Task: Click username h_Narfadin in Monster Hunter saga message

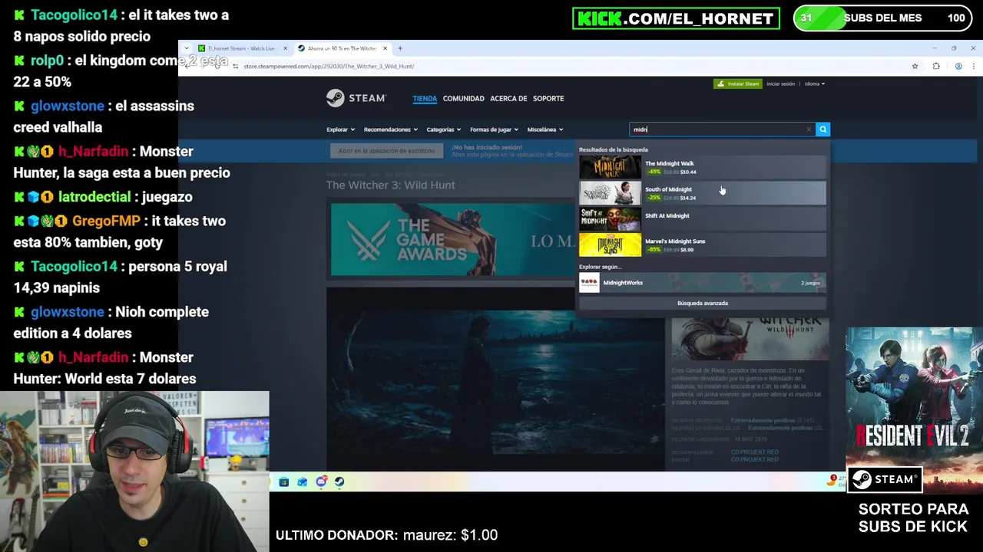Action: [93, 151]
